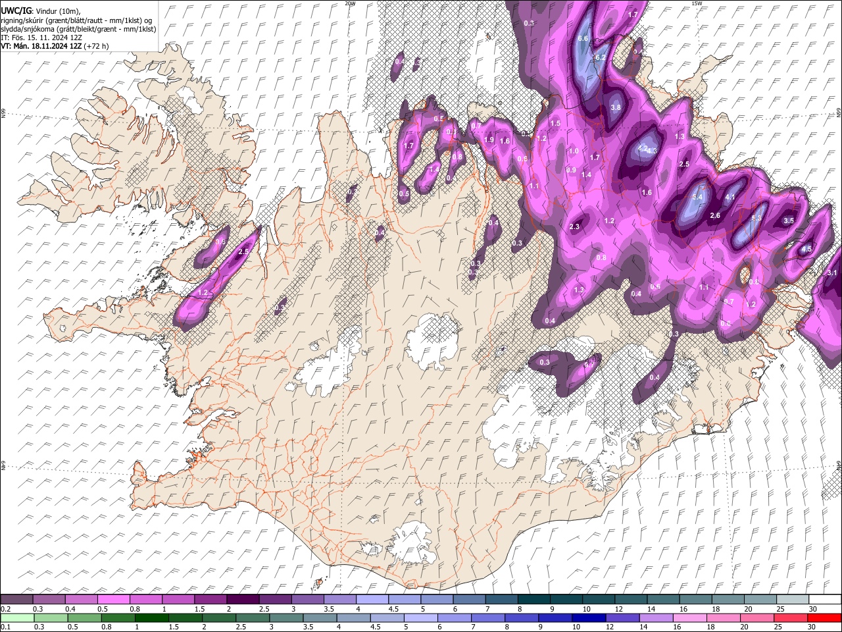842x632 pixels.
Task: Select the dark navy 10–12 rain legend swatch
Action: [587, 618]
